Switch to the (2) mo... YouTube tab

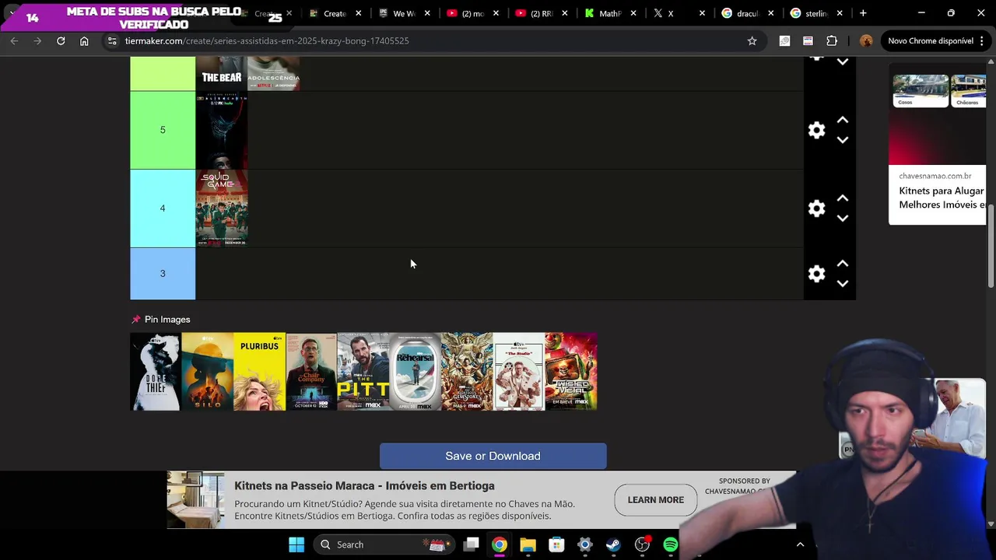pyautogui.click(x=473, y=13)
